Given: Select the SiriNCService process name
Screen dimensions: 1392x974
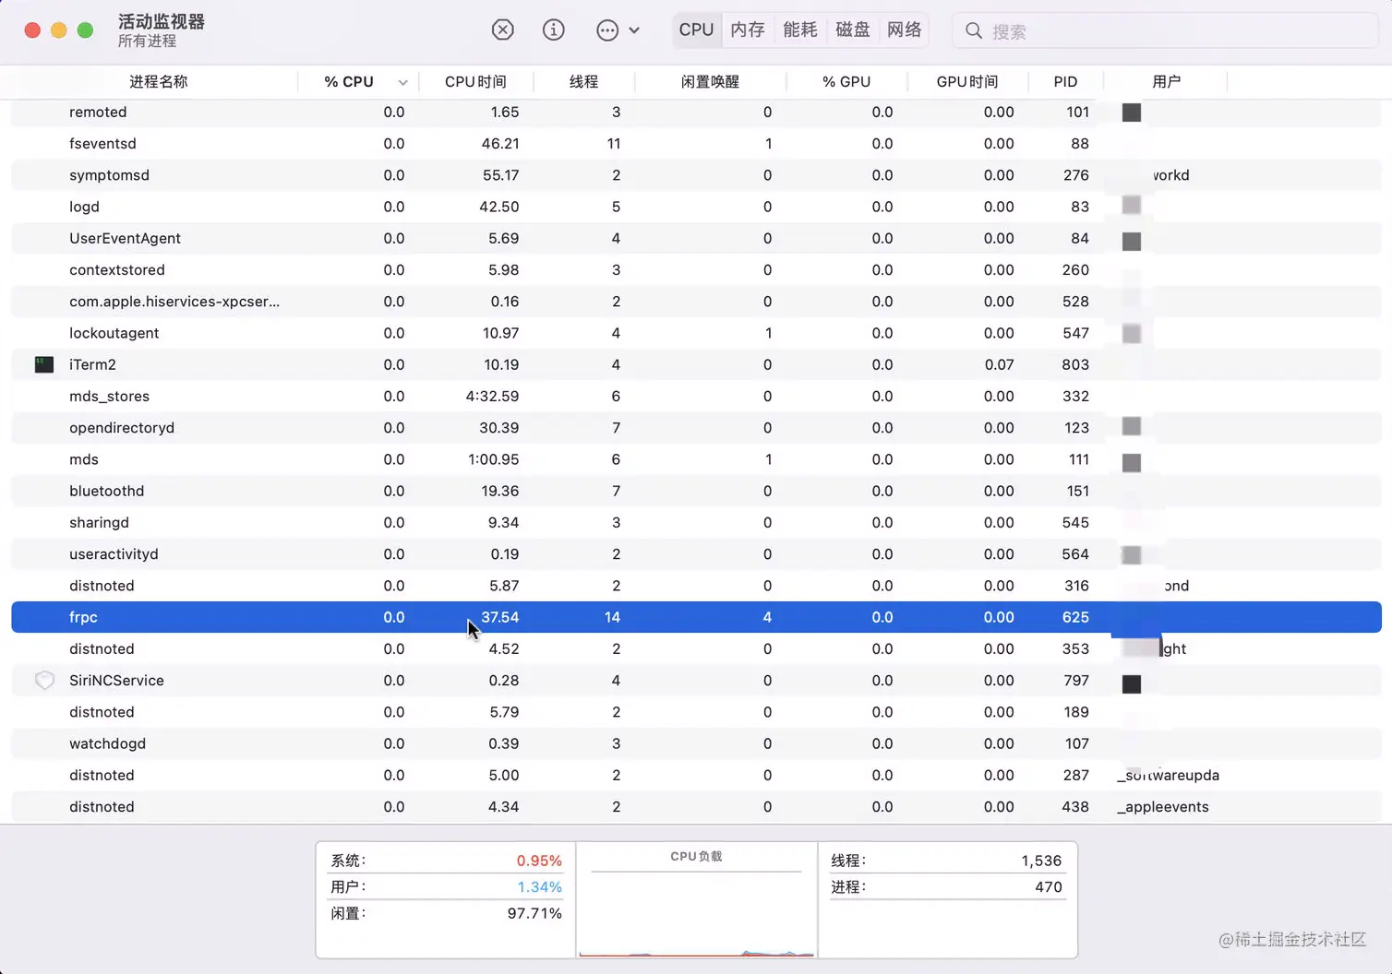Looking at the screenshot, I should [x=116, y=681].
